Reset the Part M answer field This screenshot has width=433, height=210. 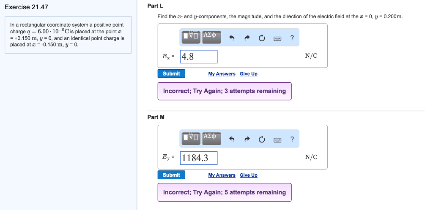tap(262, 140)
